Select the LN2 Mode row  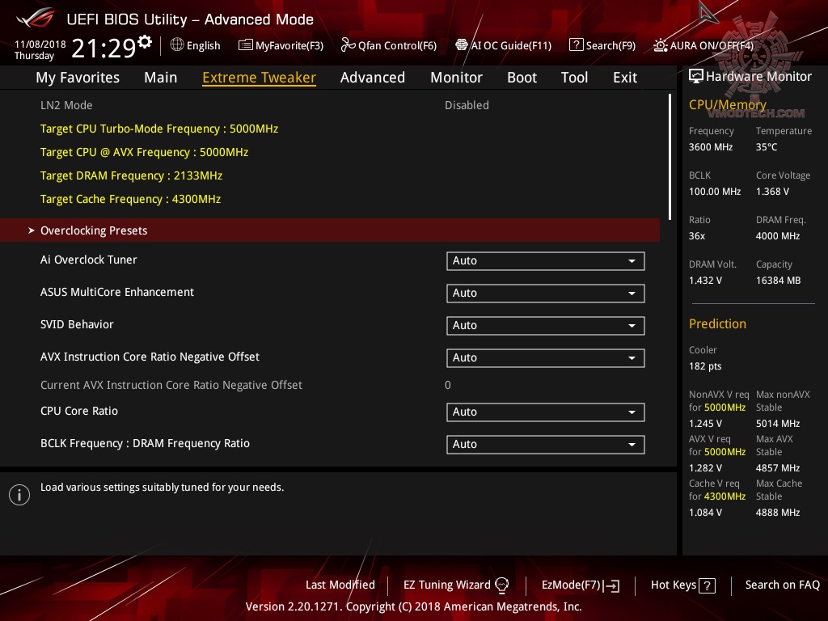[330, 105]
